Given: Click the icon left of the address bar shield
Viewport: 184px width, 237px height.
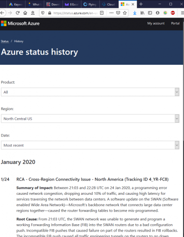Looking at the screenshot, I should [33, 13].
